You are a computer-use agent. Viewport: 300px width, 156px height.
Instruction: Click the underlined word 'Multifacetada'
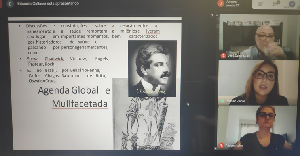[x=80, y=104]
